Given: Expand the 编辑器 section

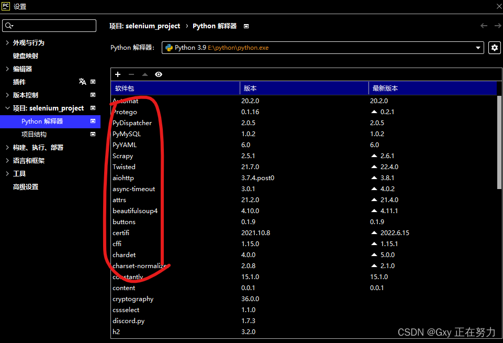Looking at the screenshot, I should 7,69.
